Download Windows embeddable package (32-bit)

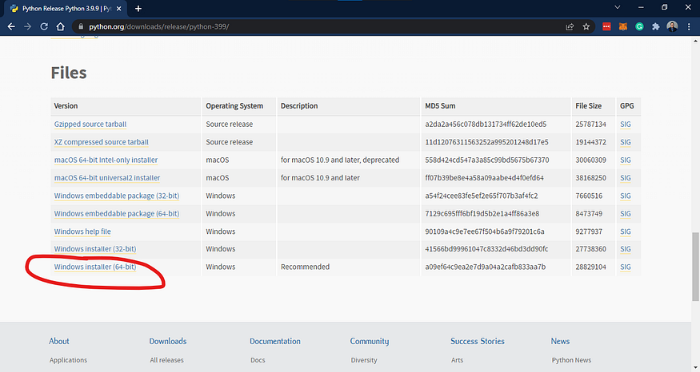pos(117,196)
